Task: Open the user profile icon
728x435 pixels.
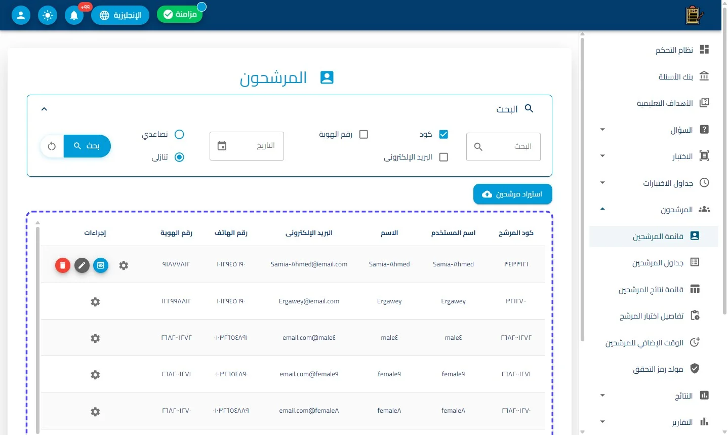Action: (x=21, y=15)
